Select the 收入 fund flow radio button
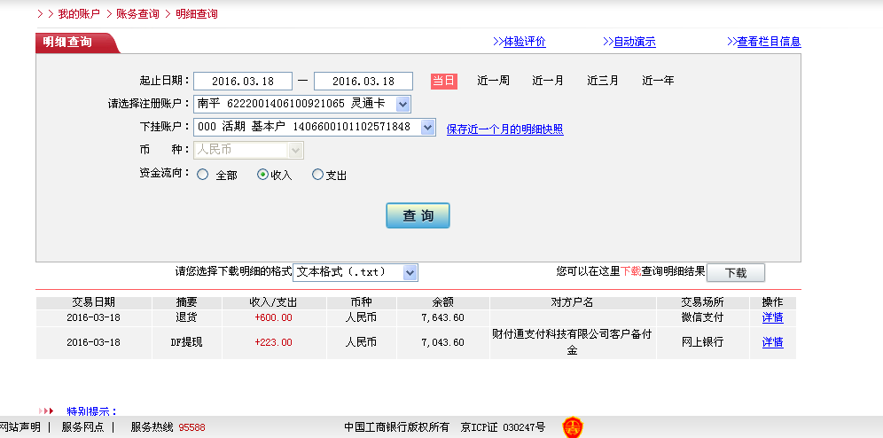883x438 pixels. click(x=262, y=175)
